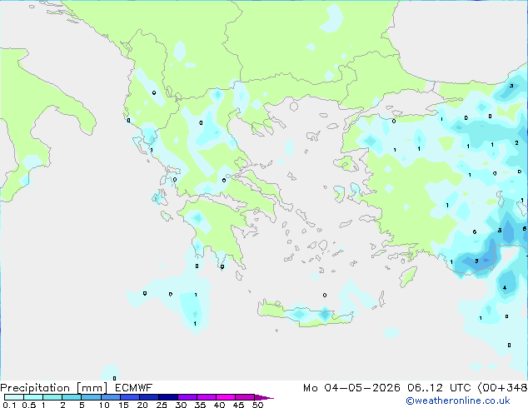Screen dimensions: 528x408
Task: Click the 0.5–1 mm legend color swatch
Action: pyautogui.click(x=33, y=397)
